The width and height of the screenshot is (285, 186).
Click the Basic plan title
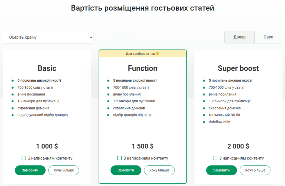point(47,68)
